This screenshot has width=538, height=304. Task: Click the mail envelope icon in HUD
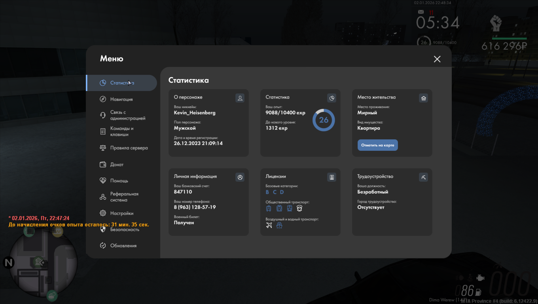tap(421, 13)
